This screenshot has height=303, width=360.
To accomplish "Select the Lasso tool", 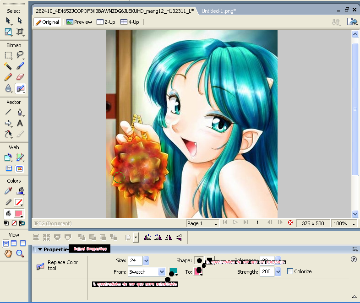I will pyautogui.click(x=20, y=55).
